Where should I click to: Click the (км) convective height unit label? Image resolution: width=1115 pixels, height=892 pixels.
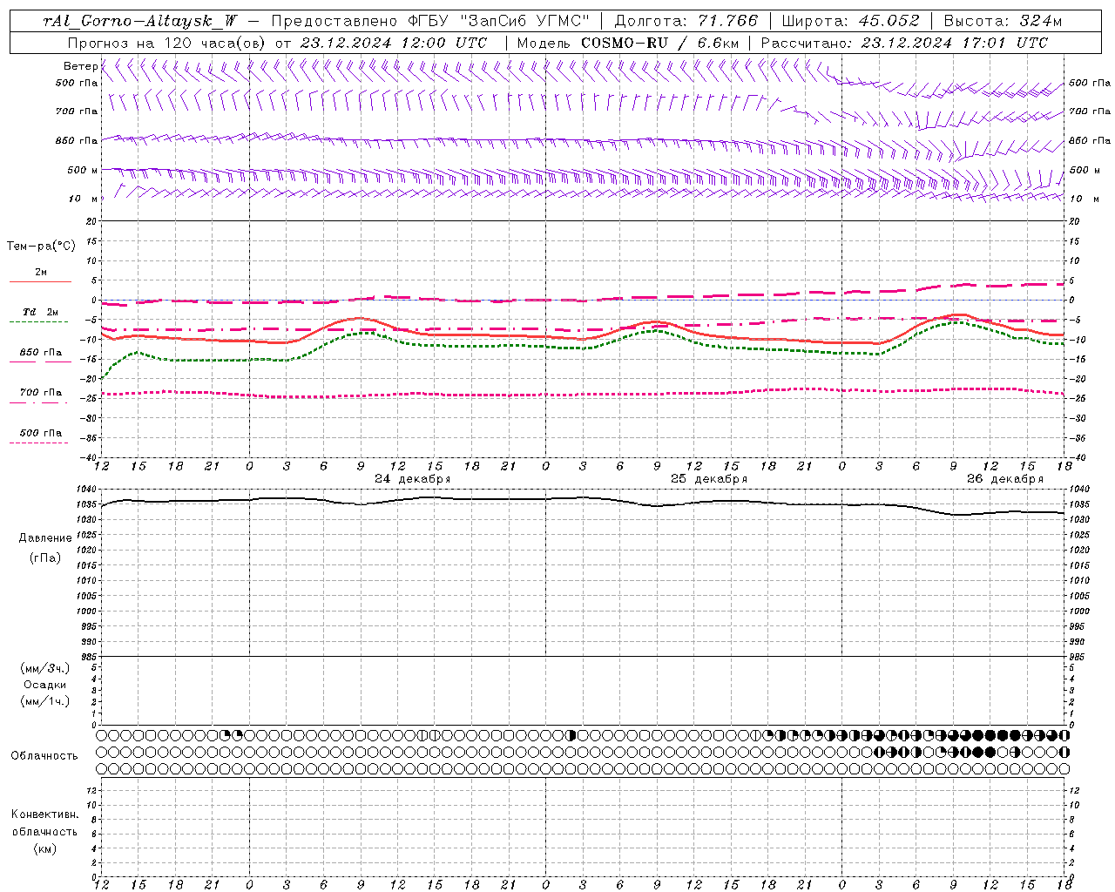click(x=44, y=848)
